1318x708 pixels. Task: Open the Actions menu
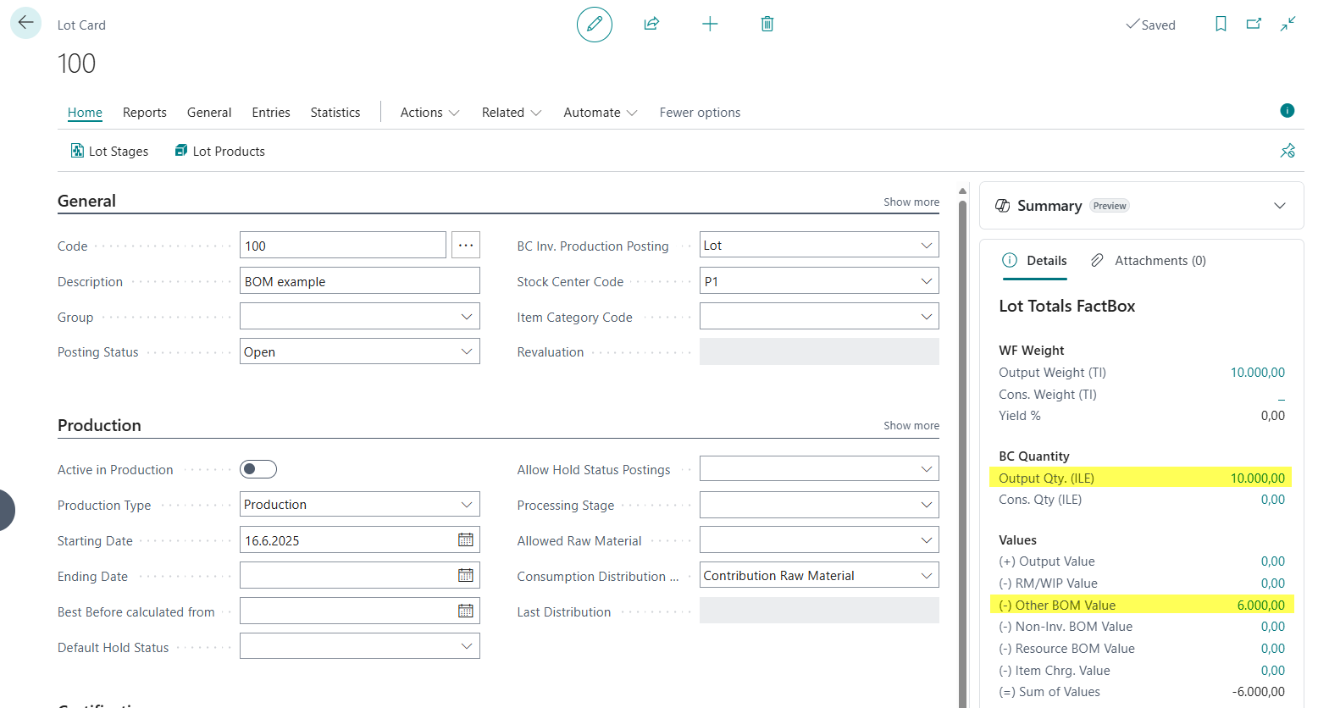tap(429, 113)
